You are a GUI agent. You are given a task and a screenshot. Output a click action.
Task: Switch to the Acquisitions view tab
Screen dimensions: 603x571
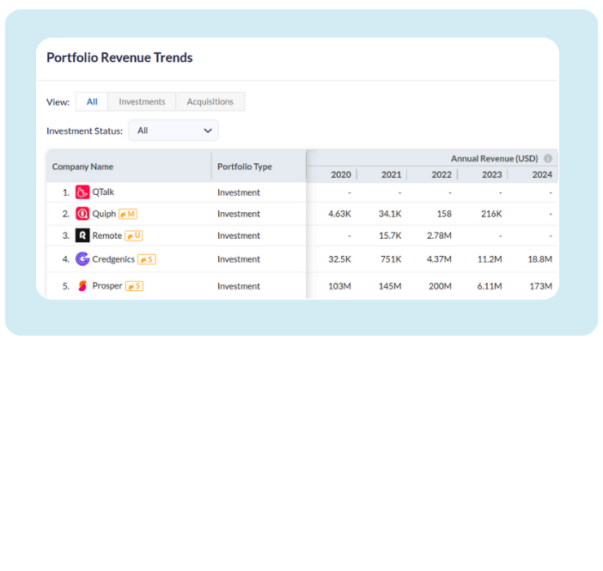(x=210, y=101)
